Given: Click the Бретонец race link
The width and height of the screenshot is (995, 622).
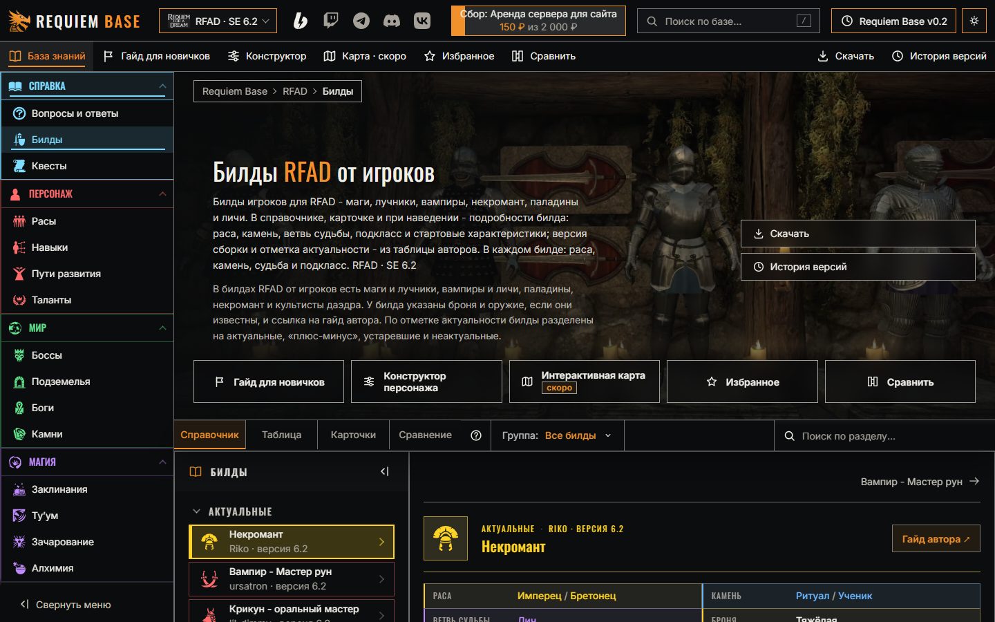Looking at the screenshot, I should tap(593, 596).
